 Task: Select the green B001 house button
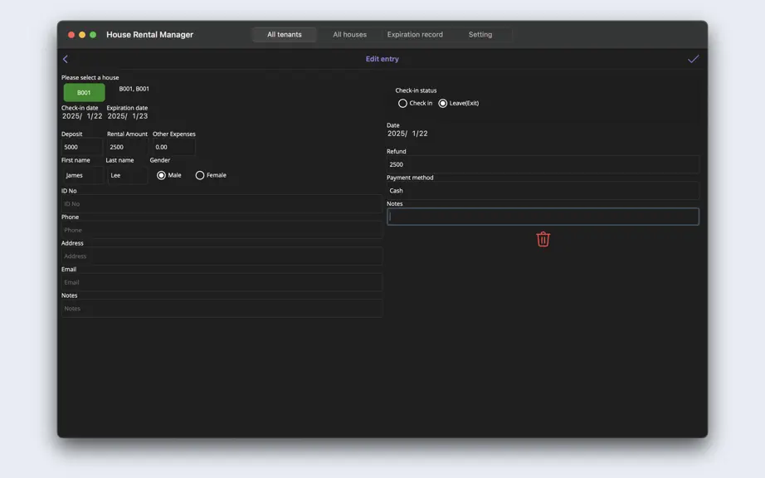pos(84,92)
